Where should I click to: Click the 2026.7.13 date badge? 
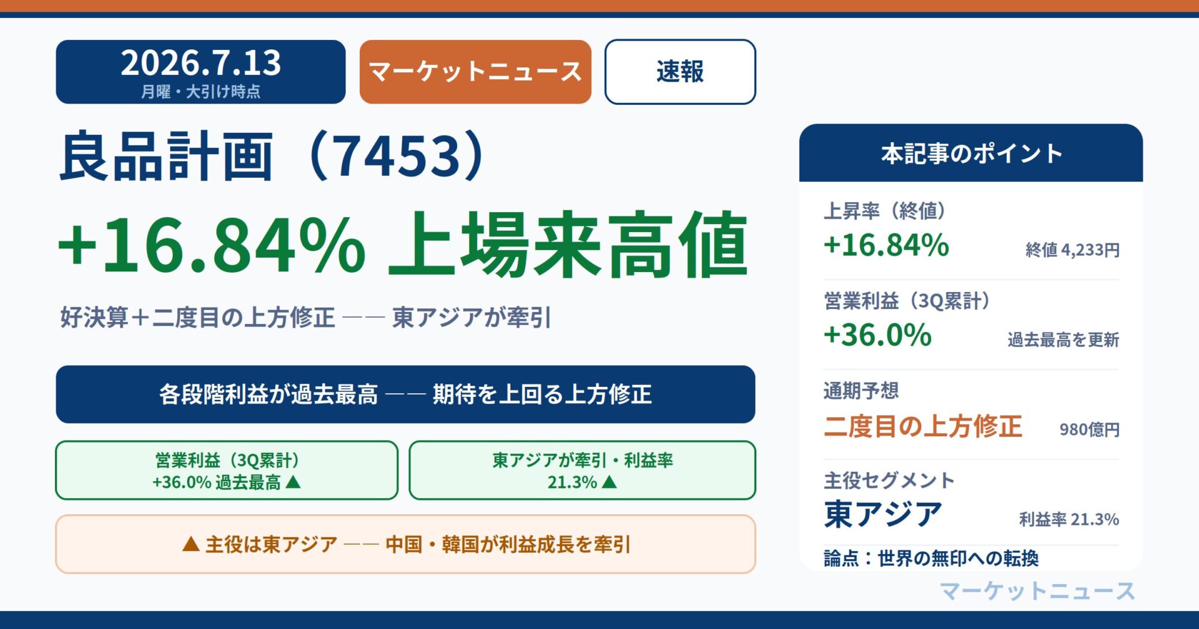point(200,72)
